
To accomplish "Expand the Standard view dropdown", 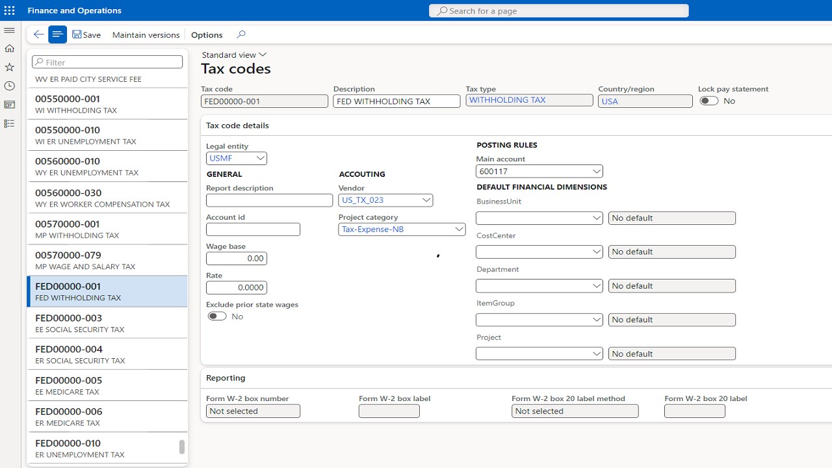I will pyautogui.click(x=234, y=55).
